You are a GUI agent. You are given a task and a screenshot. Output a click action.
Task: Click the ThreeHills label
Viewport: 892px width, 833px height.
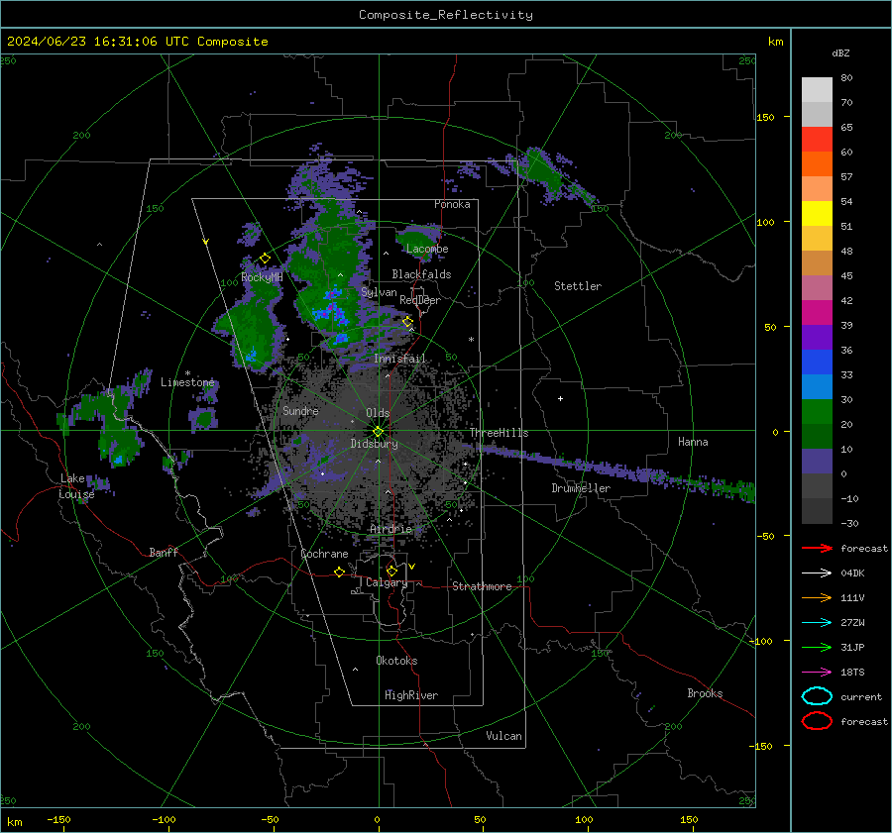[499, 433]
